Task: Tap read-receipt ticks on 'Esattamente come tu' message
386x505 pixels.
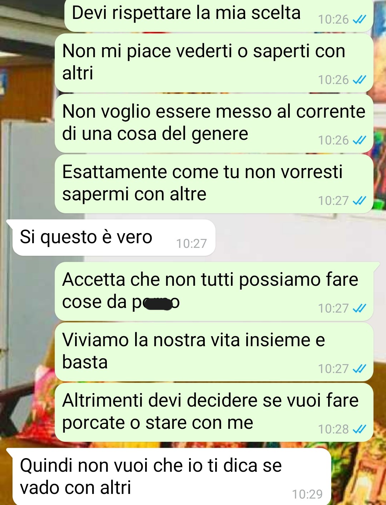Action: (359, 201)
